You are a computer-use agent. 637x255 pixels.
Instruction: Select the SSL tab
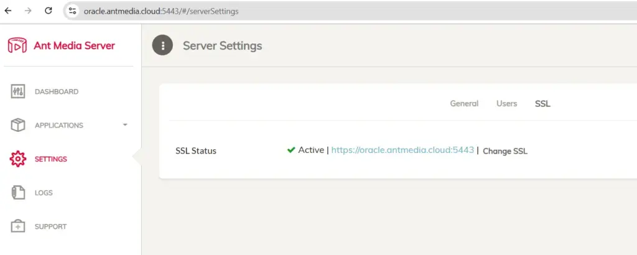click(542, 103)
